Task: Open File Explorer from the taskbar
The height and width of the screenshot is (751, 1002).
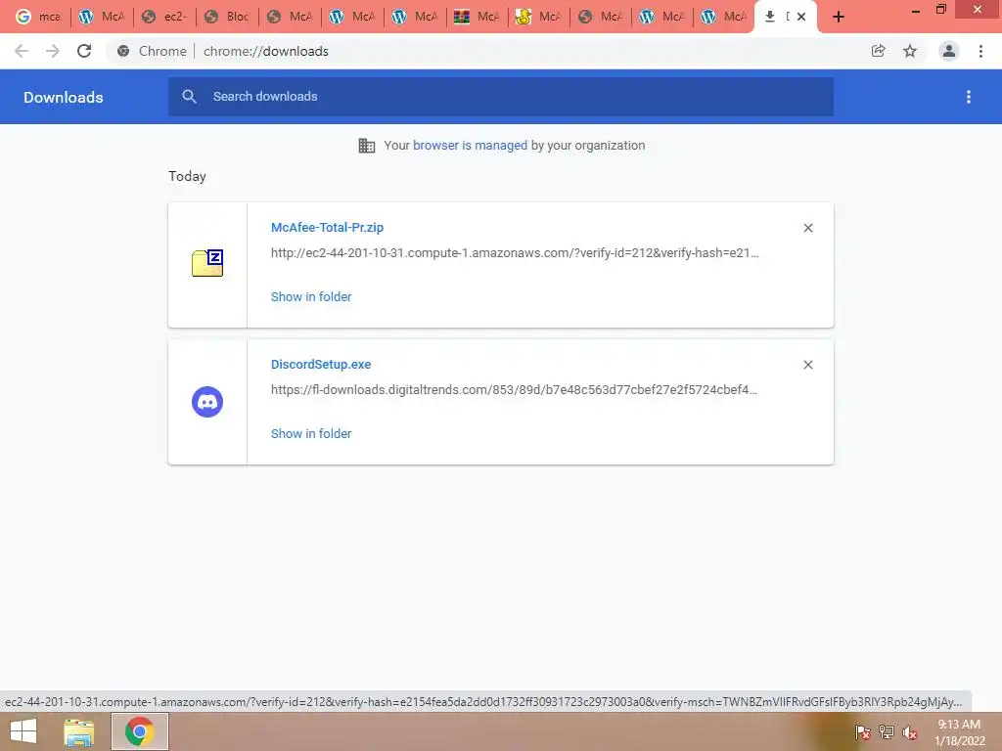Action: coord(79,731)
